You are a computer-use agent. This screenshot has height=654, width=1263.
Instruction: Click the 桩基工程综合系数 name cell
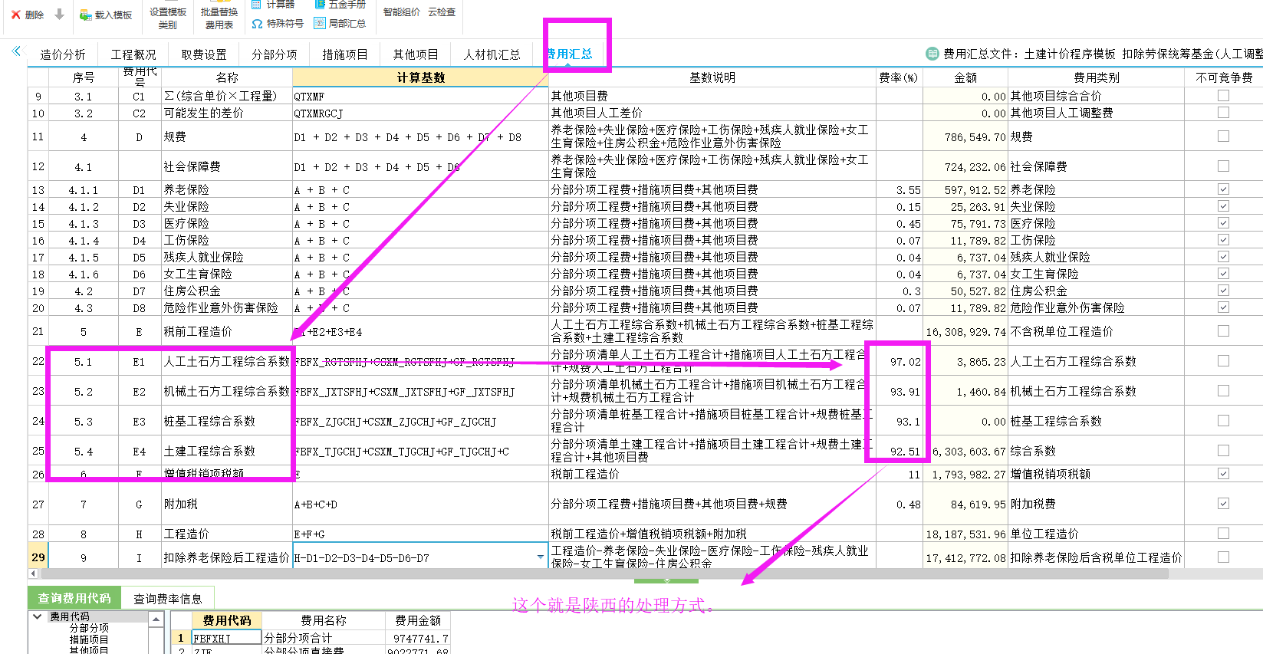point(227,421)
